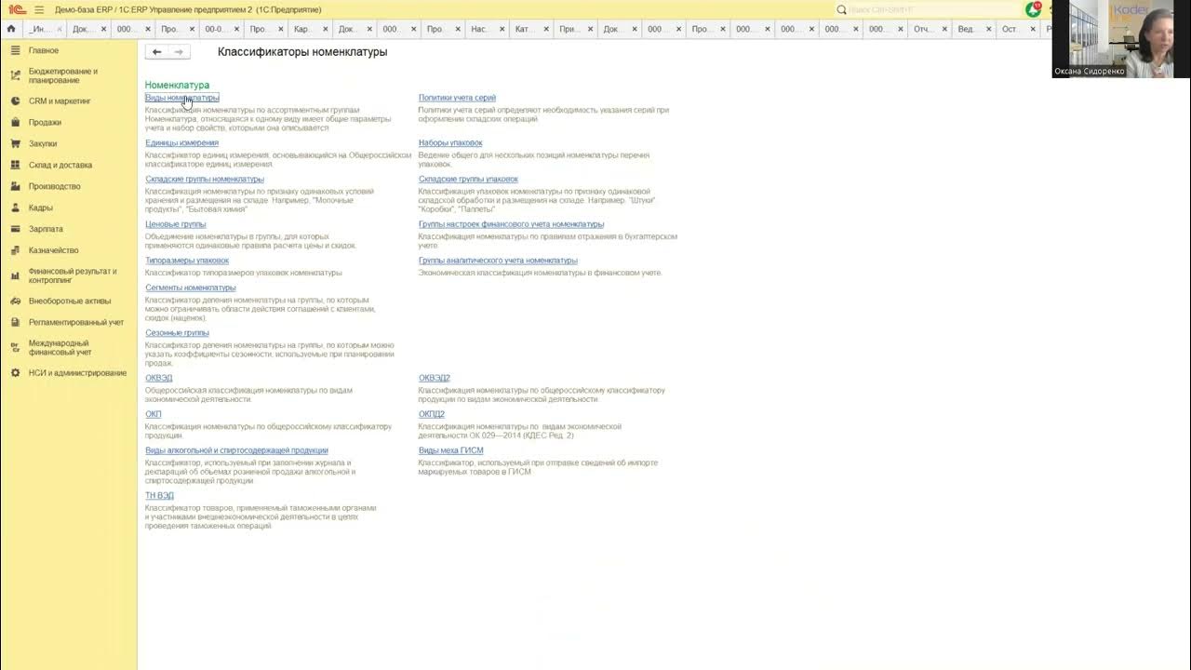Open Сегменты номенклатуры link
The image size is (1191, 670).
191,288
